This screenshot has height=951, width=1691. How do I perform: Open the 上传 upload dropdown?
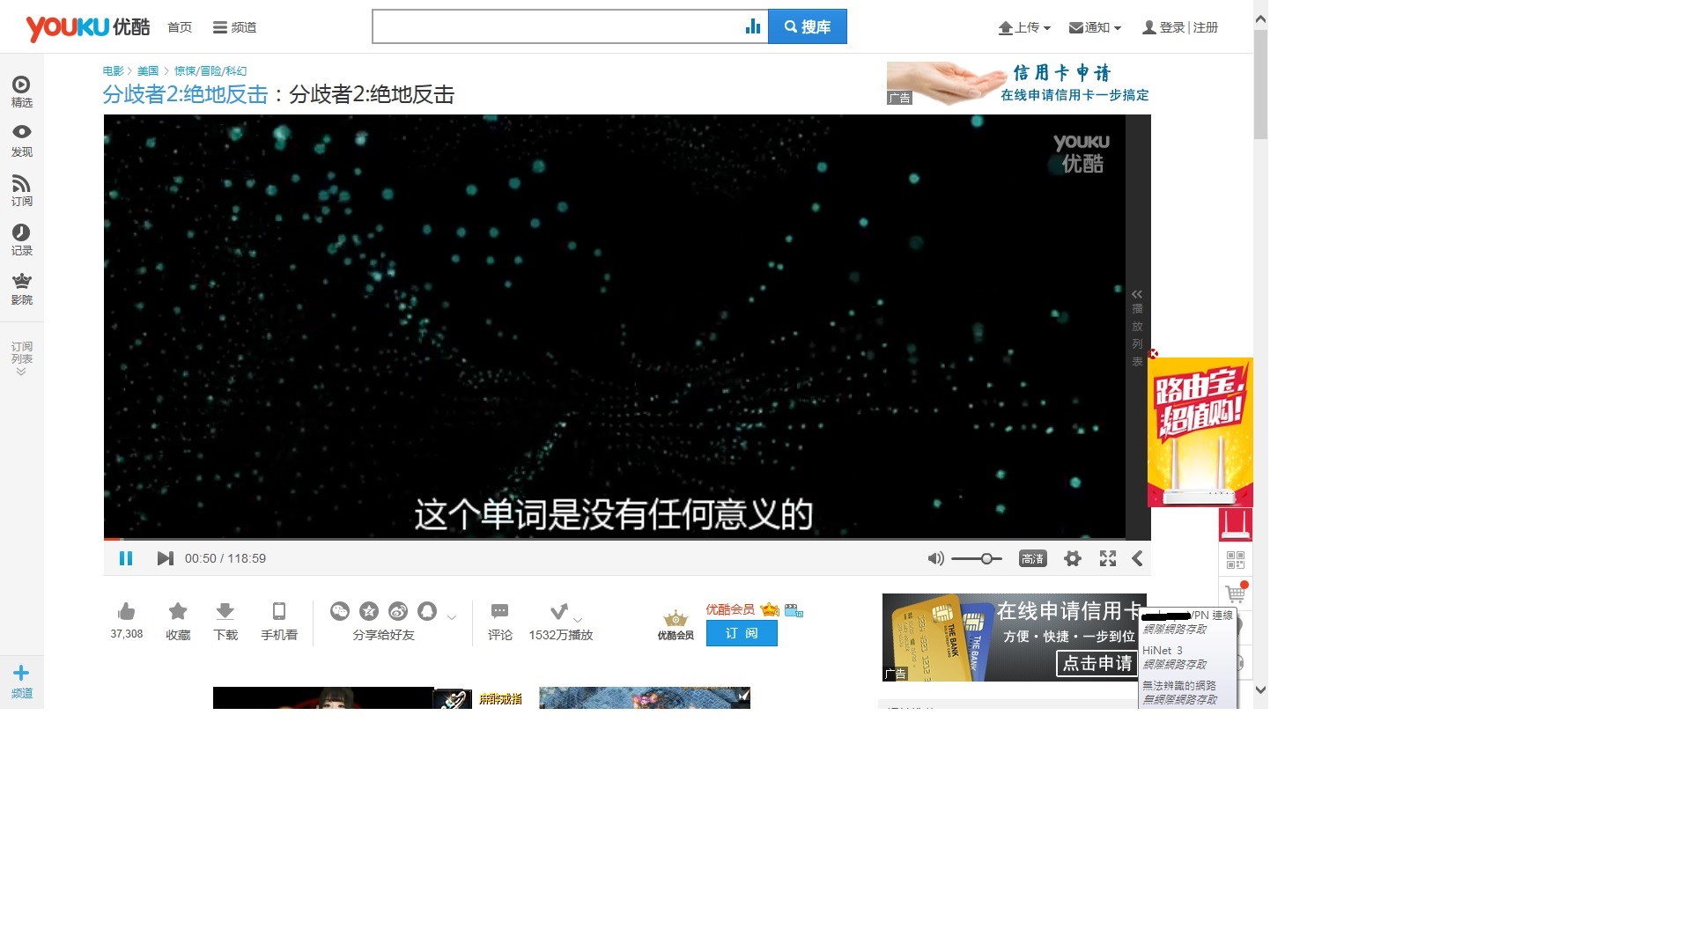tap(1024, 27)
